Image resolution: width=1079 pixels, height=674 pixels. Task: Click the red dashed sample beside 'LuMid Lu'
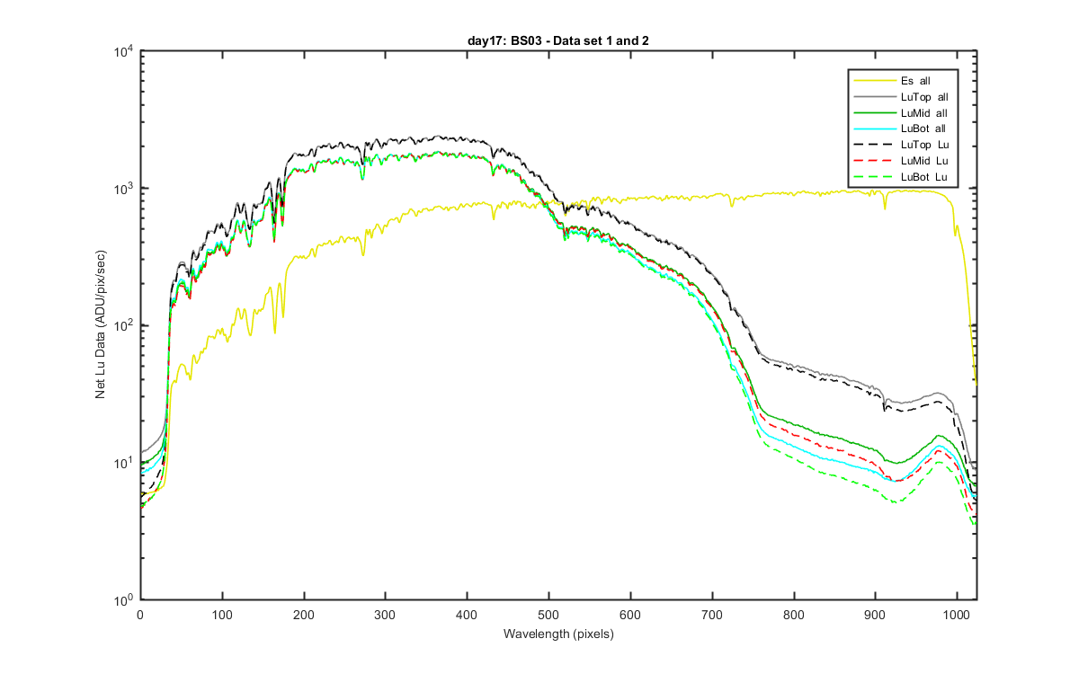[x=873, y=161]
